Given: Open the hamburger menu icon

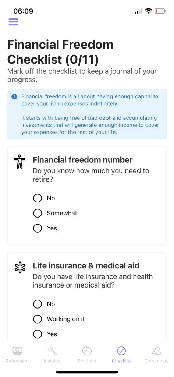Looking at the screenshot, I should coord(14,22).
